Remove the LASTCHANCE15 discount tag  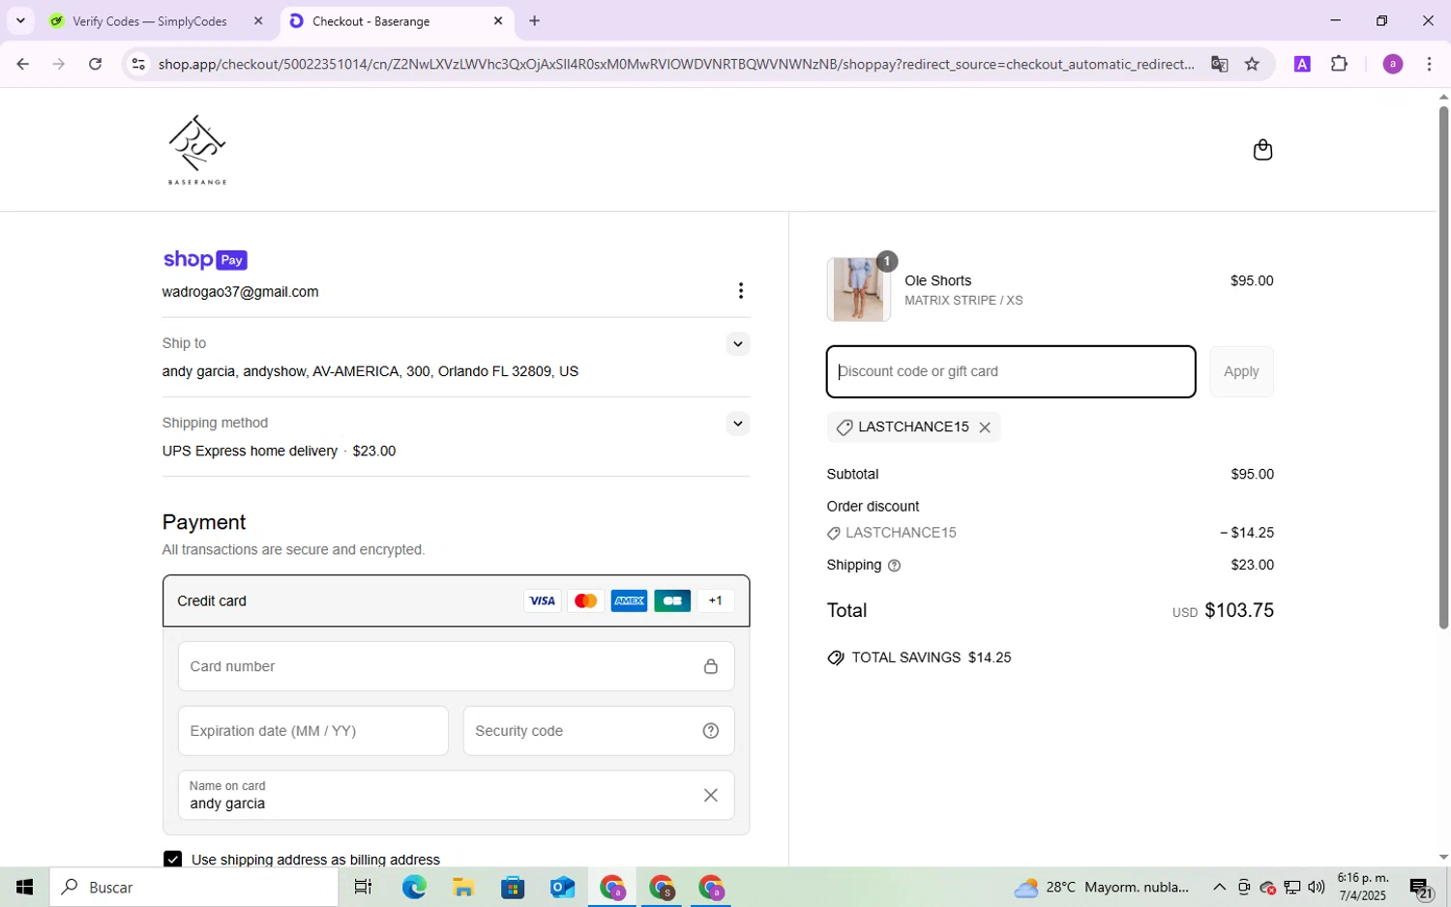(985, 427)
